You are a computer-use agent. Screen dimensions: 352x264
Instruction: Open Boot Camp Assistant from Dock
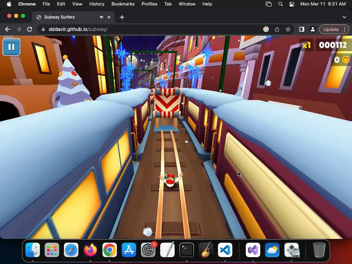[291, 250]
